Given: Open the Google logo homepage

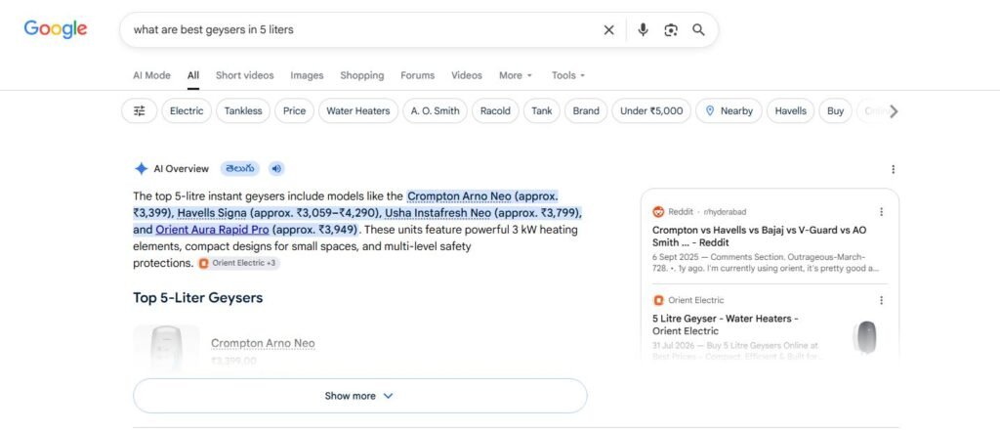Looking at the screenshot, I should (56, 29).
